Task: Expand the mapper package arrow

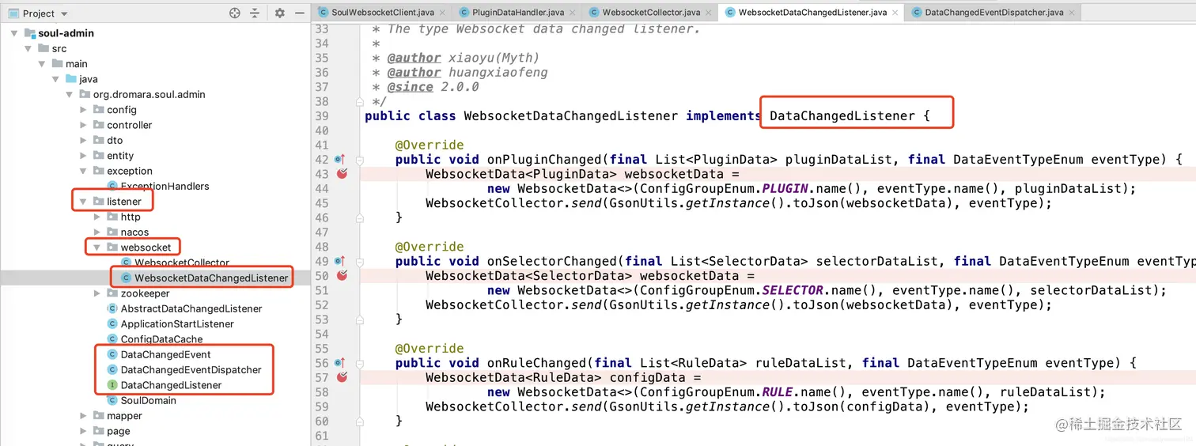Action: [x=84, y=416]
